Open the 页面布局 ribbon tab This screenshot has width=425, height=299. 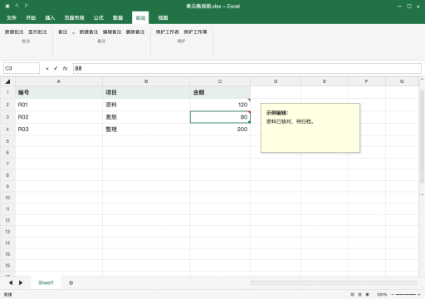[x=74, y=18]
